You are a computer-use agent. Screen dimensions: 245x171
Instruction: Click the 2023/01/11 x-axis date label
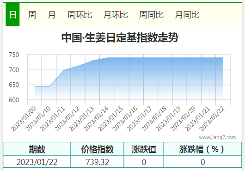[x=53, y=119]
